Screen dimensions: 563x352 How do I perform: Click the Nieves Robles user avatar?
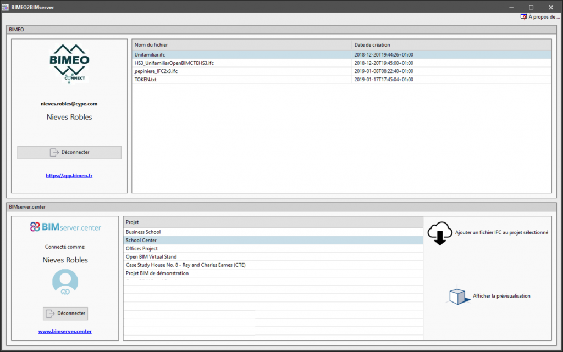pos(65,282)
